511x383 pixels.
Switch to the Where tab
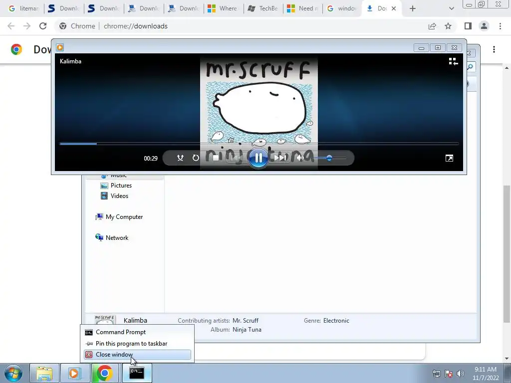pyautogui.click(x=223, y=8)
